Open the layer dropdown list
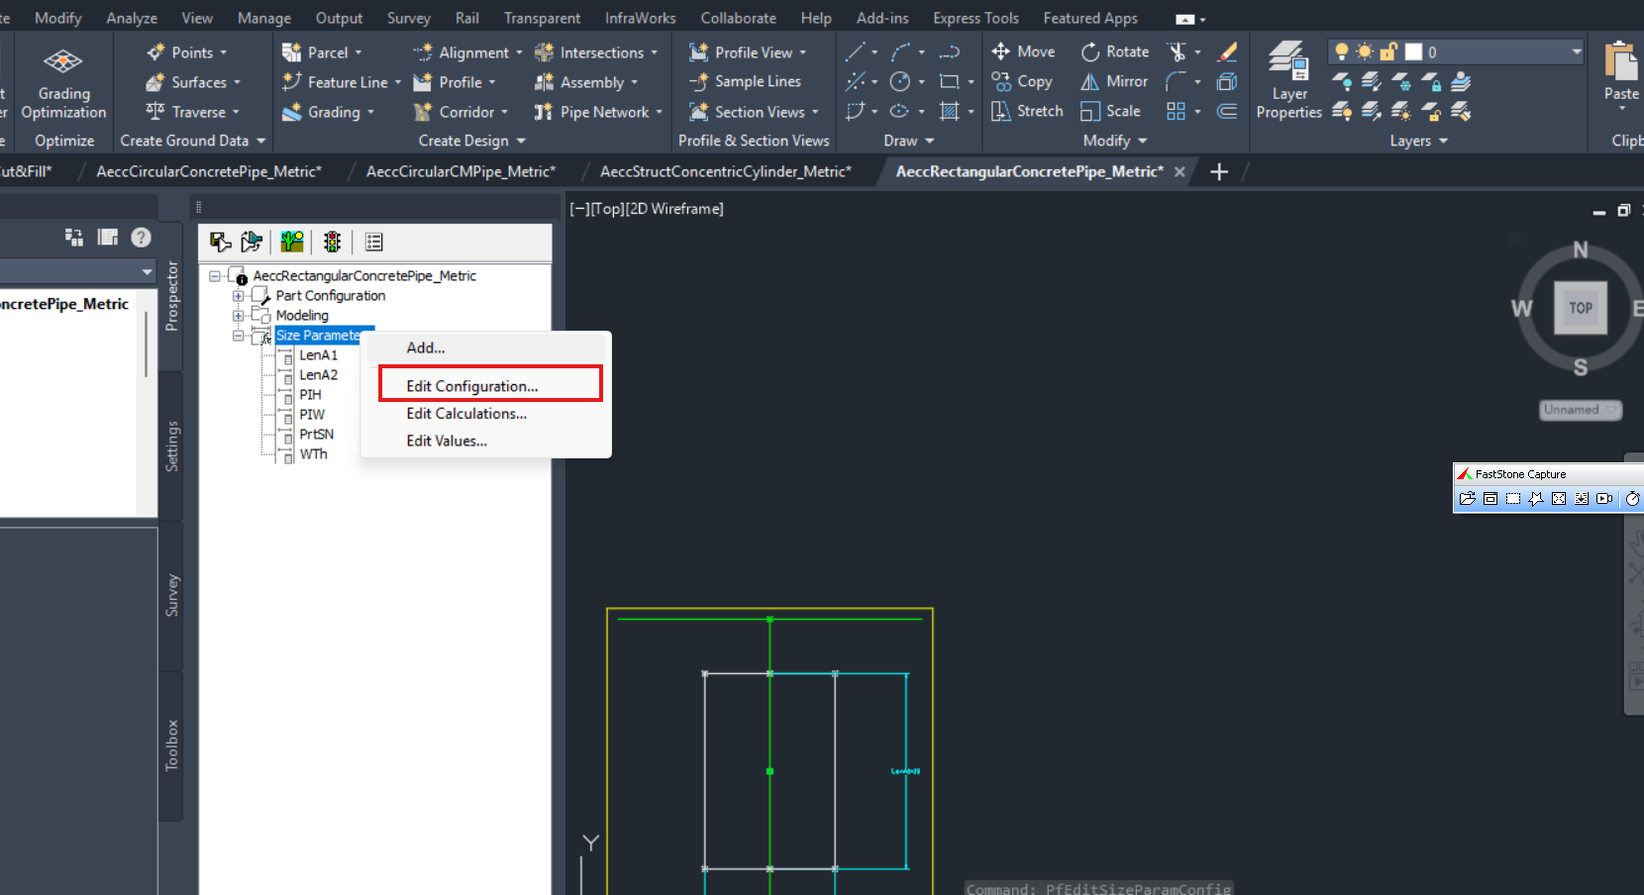 1577,51
